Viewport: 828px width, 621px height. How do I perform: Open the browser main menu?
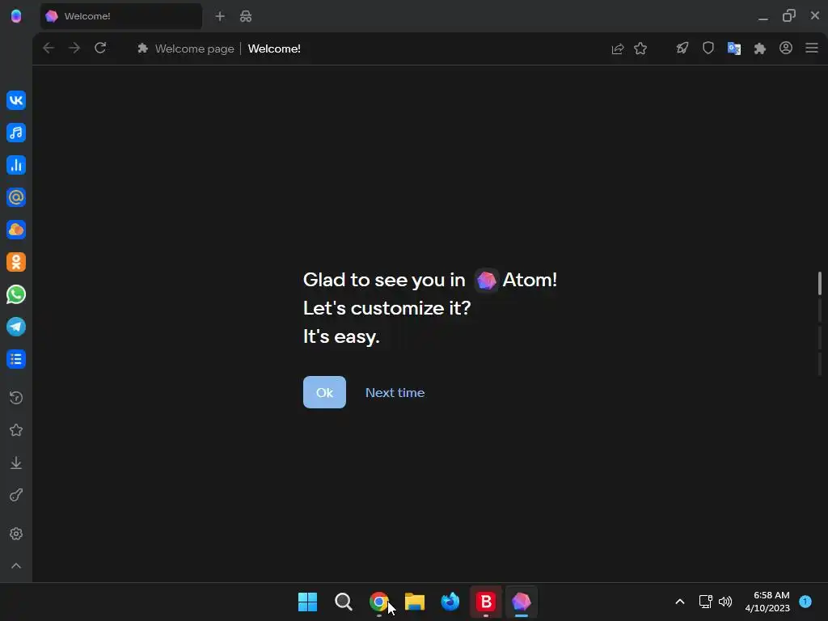tap(812, 48)
